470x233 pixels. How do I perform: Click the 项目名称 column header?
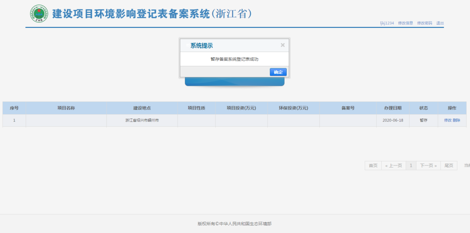coord(66,108)
